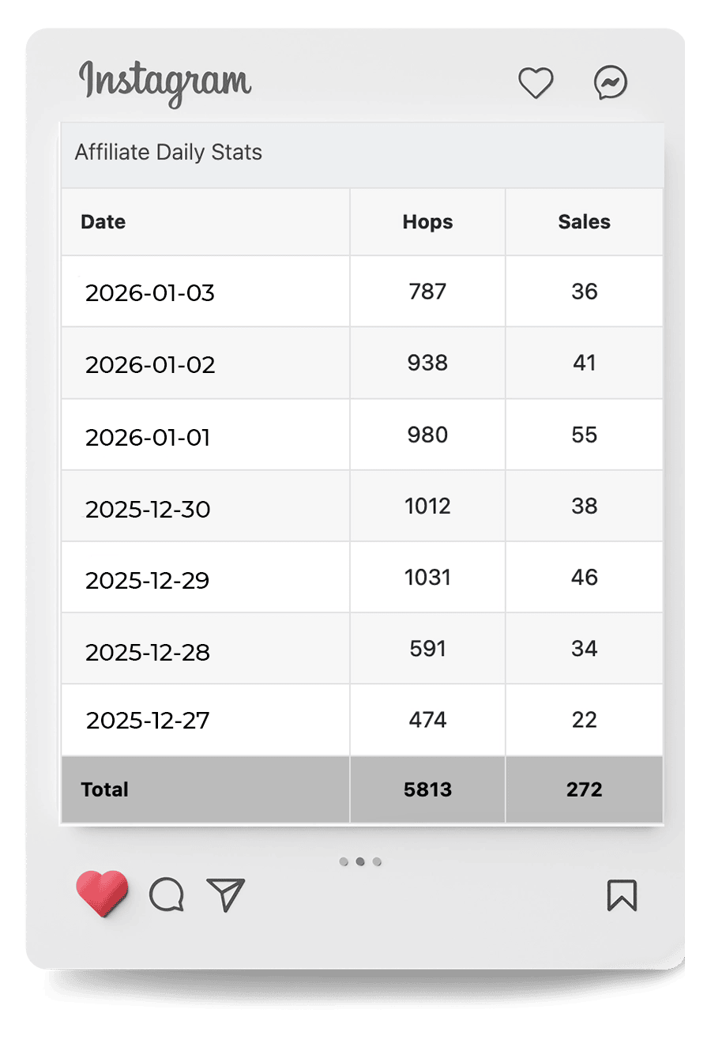This screenshot has width=711, height=1051.
Task: Save post with bookmark icon
Action: pyautogui.click(x=622, y=895)
